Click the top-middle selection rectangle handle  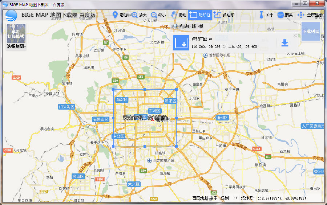tap(145, 89)
